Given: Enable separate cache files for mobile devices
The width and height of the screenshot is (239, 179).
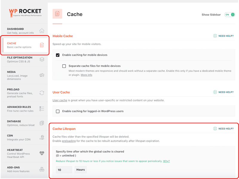Looking at the screenshot, I should point(64,66).
